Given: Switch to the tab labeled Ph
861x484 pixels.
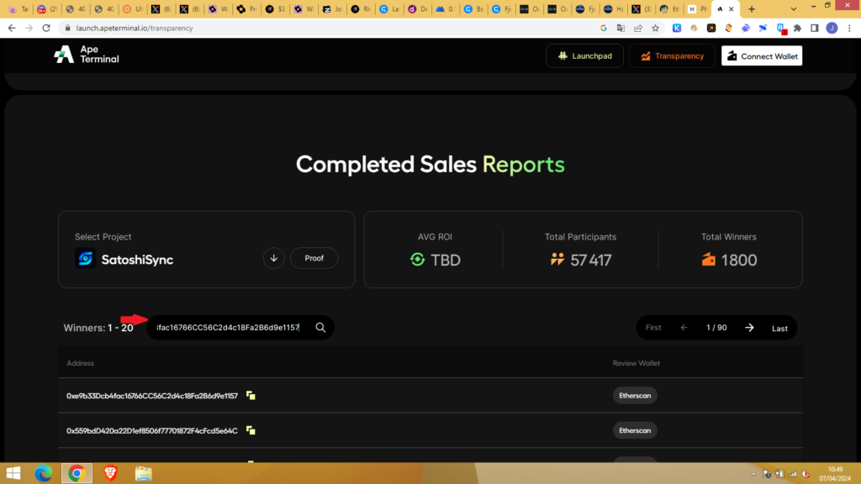Looking at the screenshot, I should tap(697, 8).
